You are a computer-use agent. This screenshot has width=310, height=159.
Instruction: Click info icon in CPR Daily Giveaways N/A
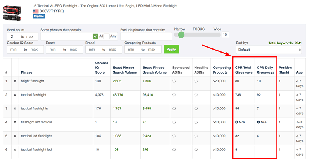point(258,123)
